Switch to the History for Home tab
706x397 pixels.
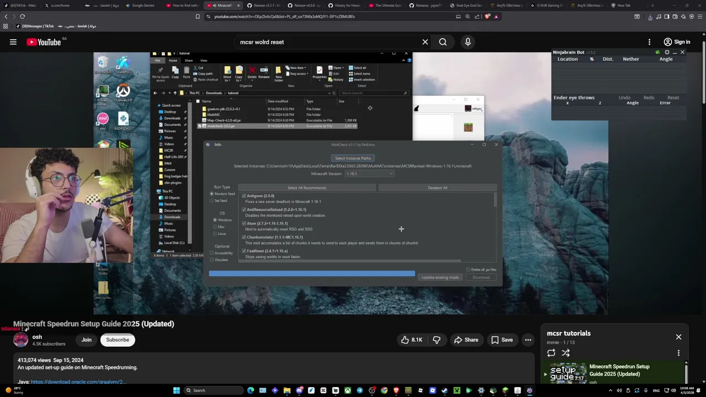click(344, 6)
